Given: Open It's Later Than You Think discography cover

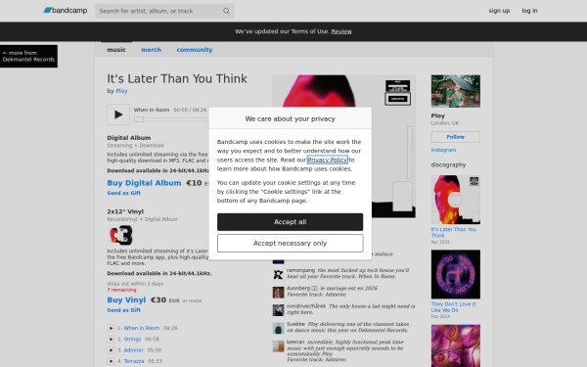Looking at the screenshot, I should [455, 200].
